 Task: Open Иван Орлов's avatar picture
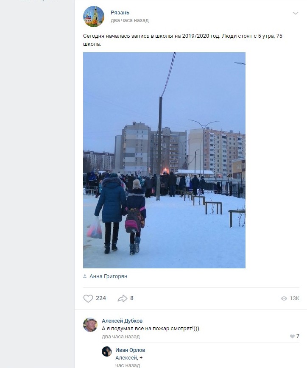107,351
